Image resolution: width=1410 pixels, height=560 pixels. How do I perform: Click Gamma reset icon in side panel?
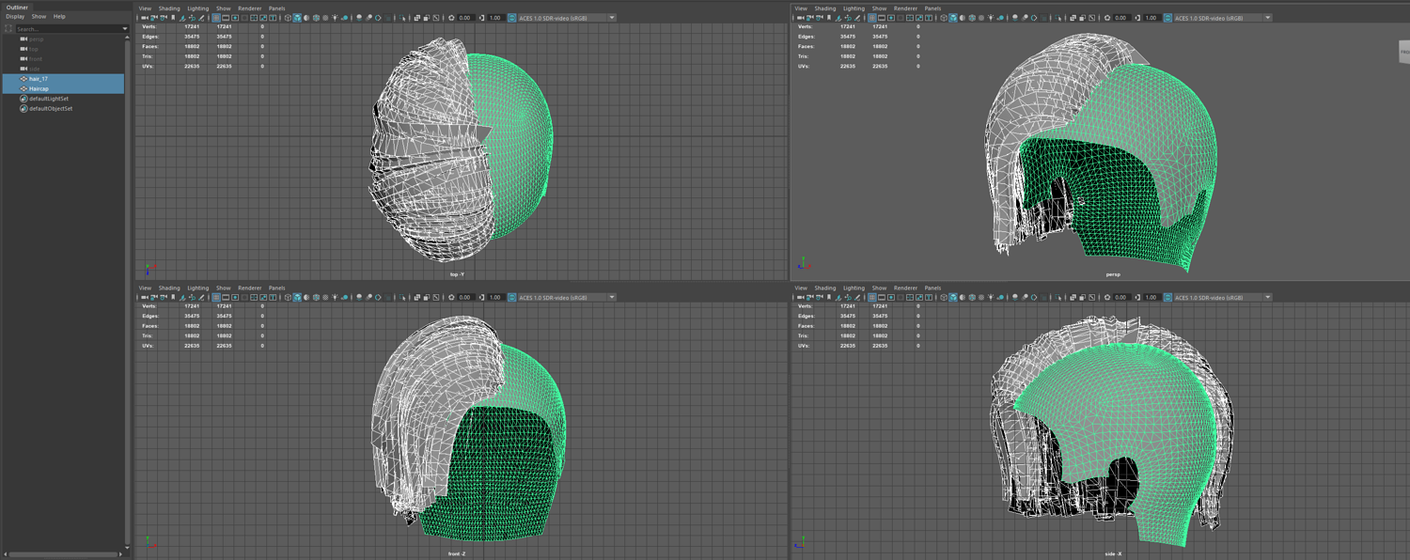coord(1138,297)
